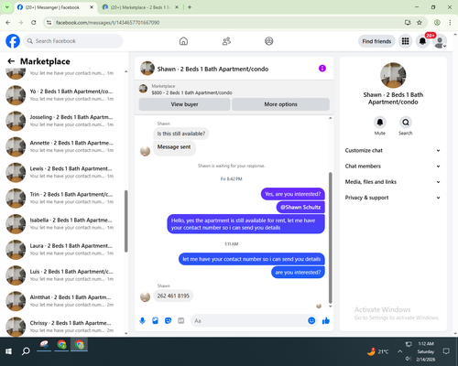Click the 'Is this still available?' message

pyautogui.click(x=181, y=134)
